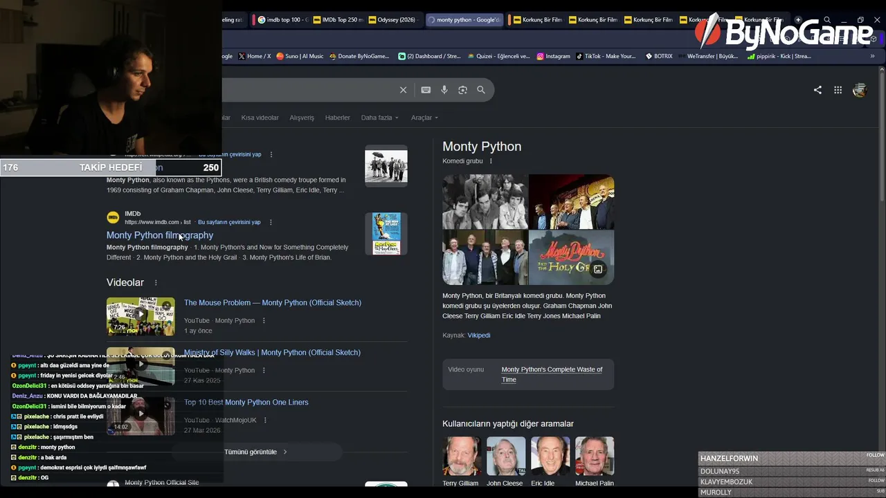Open the Suno AI Music bookmark
Image resolution: width=886 pixels, height=498 pixels.
tap(300, 56)
